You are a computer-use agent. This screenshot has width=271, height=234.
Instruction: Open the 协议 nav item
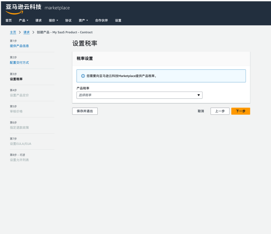click(69, 20)
